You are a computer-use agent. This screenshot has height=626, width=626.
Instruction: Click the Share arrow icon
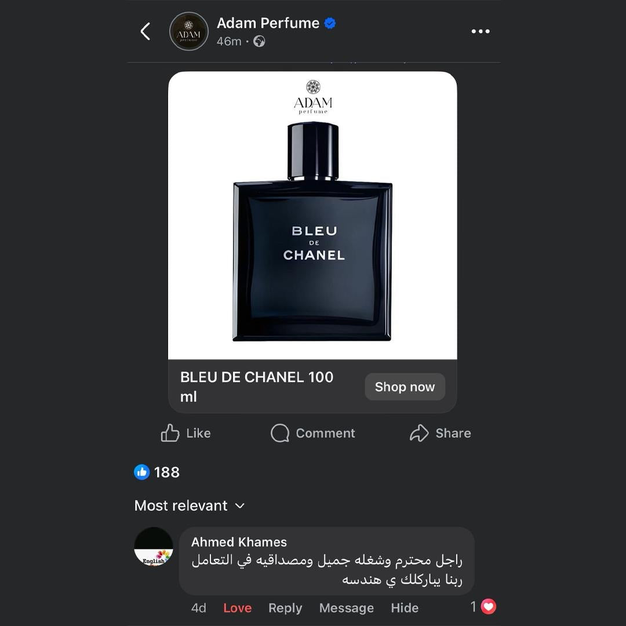419,433
